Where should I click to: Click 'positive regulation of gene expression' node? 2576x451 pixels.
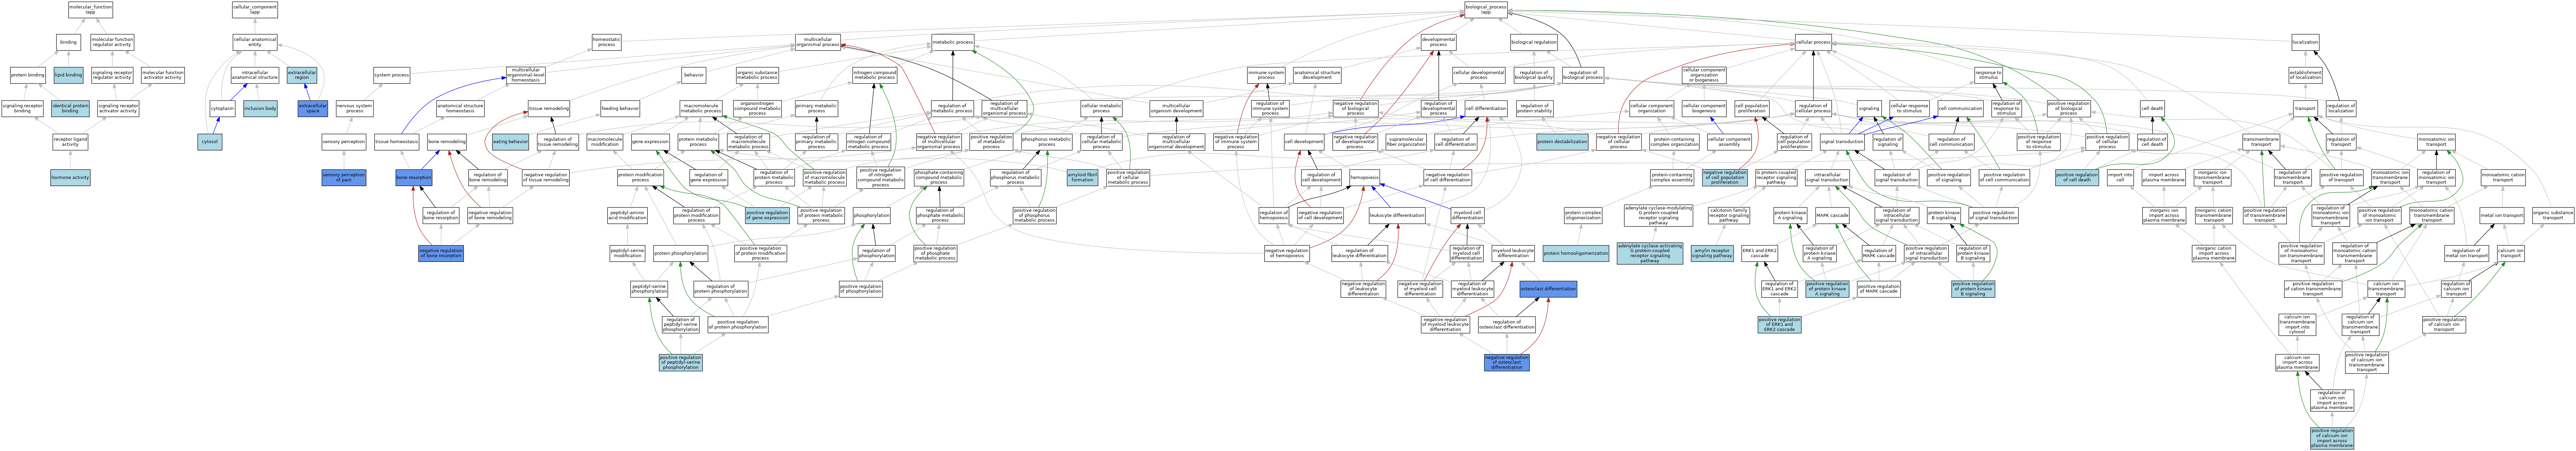767,215
